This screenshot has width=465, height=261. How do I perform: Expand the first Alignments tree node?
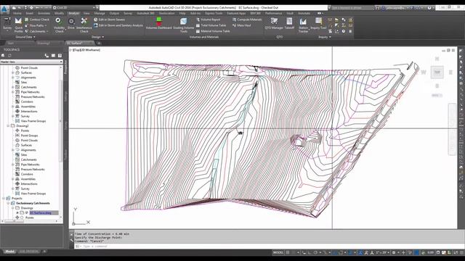[x=13, y=78]
